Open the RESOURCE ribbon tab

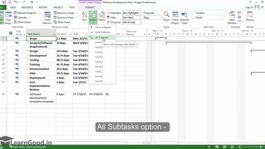(27, 7)
